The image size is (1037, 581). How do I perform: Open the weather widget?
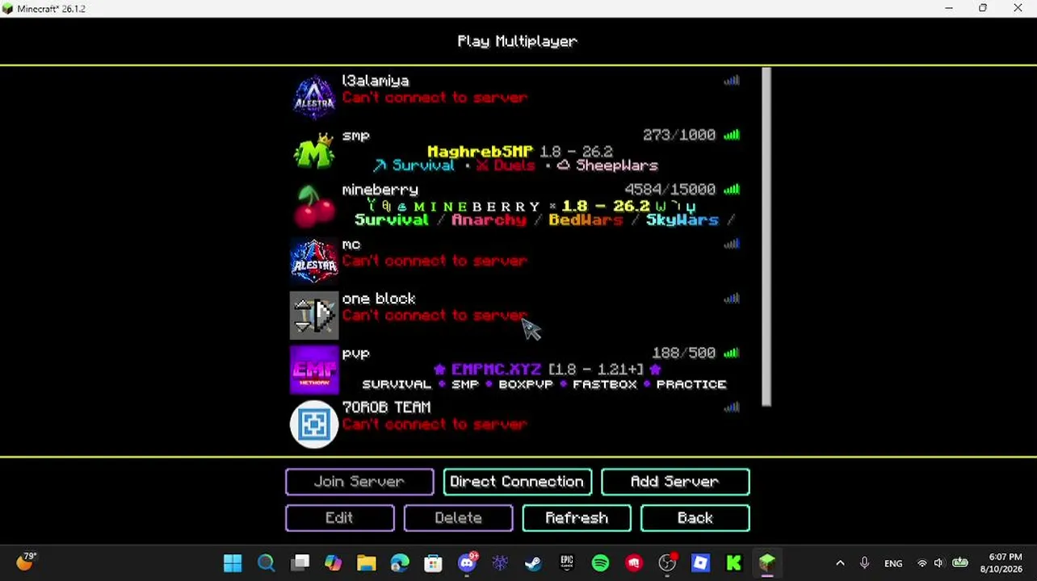pos(26,562)
